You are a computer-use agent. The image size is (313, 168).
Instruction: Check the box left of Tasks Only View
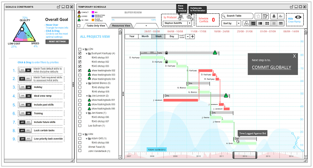coord(79,26)
